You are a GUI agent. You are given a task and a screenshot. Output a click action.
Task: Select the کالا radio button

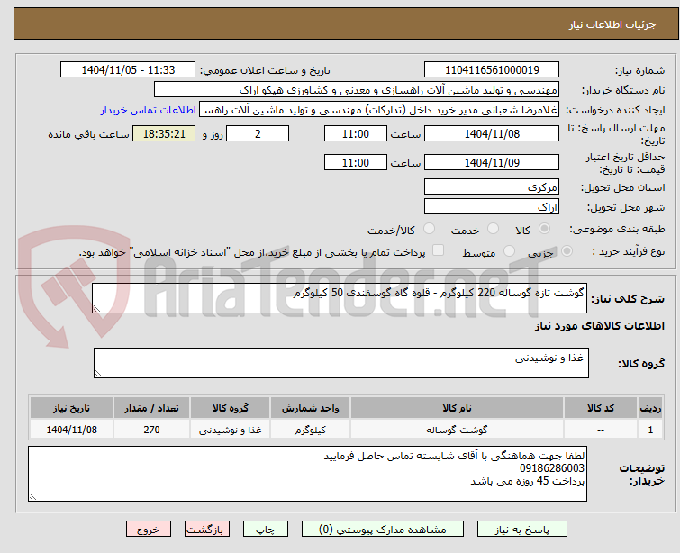[x=544, y=229]
